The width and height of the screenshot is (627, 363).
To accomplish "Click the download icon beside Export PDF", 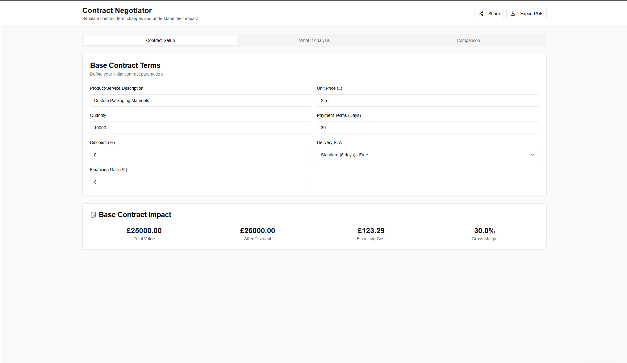I will coord(513,14).
